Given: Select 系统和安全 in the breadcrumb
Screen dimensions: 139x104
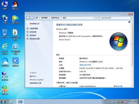Looking at the screenshot, I should pyautogui.click(x=55, y=18).
